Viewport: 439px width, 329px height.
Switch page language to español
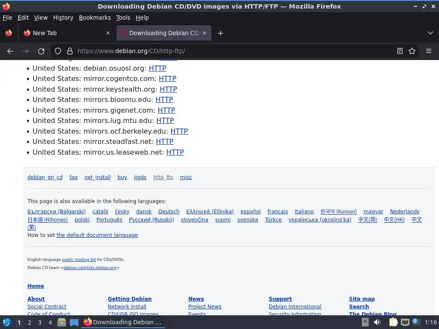[250, 212]
